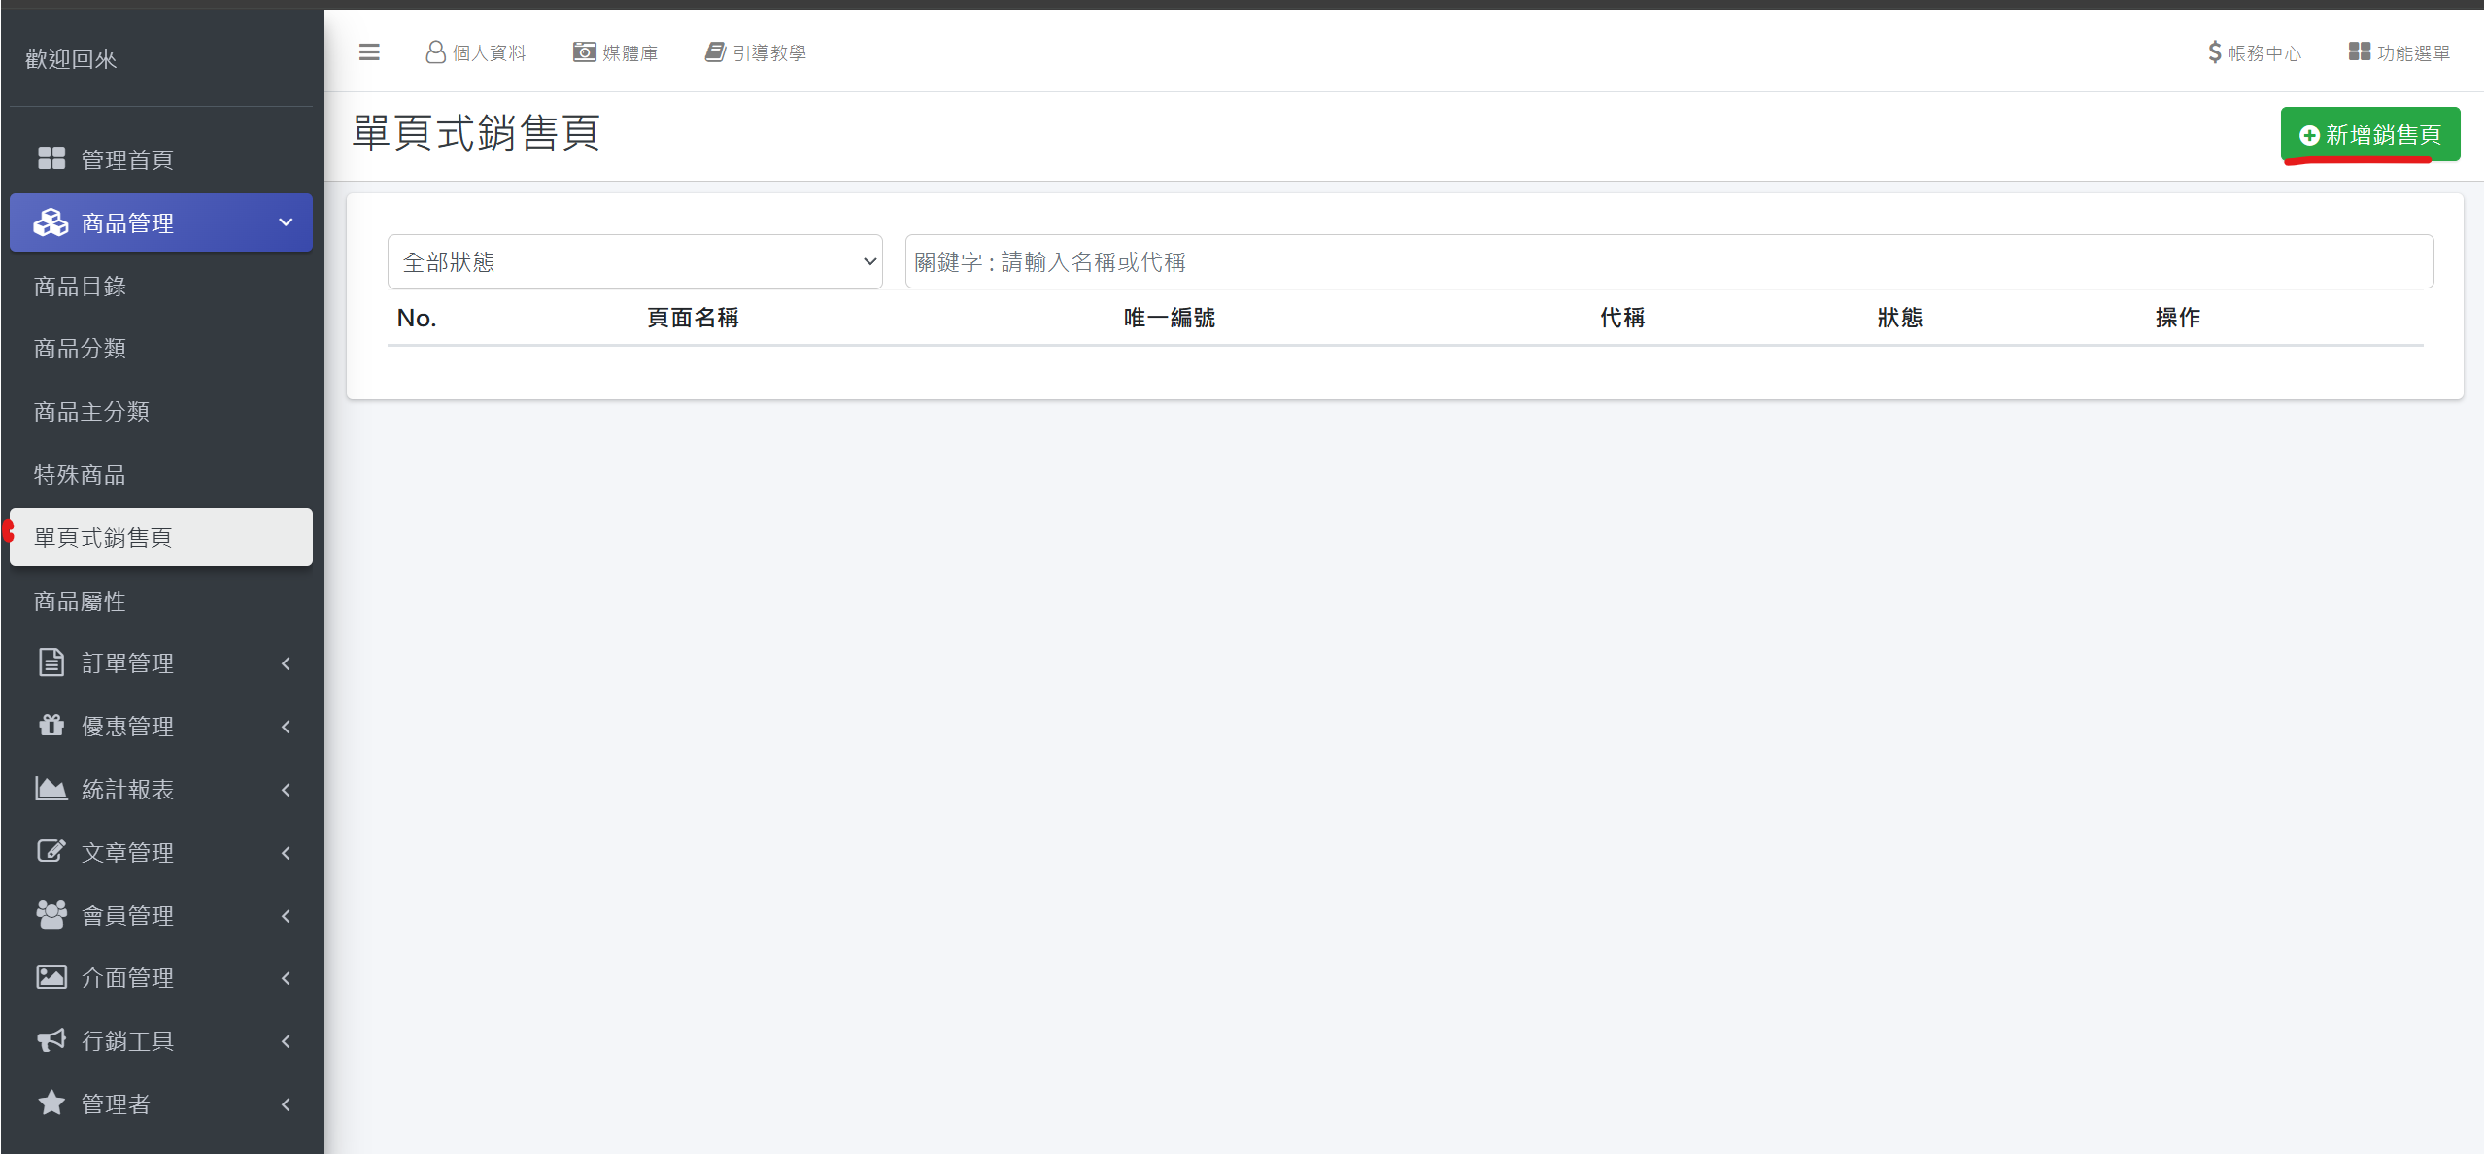Open the 個人資料 user icon

(436, 52)
